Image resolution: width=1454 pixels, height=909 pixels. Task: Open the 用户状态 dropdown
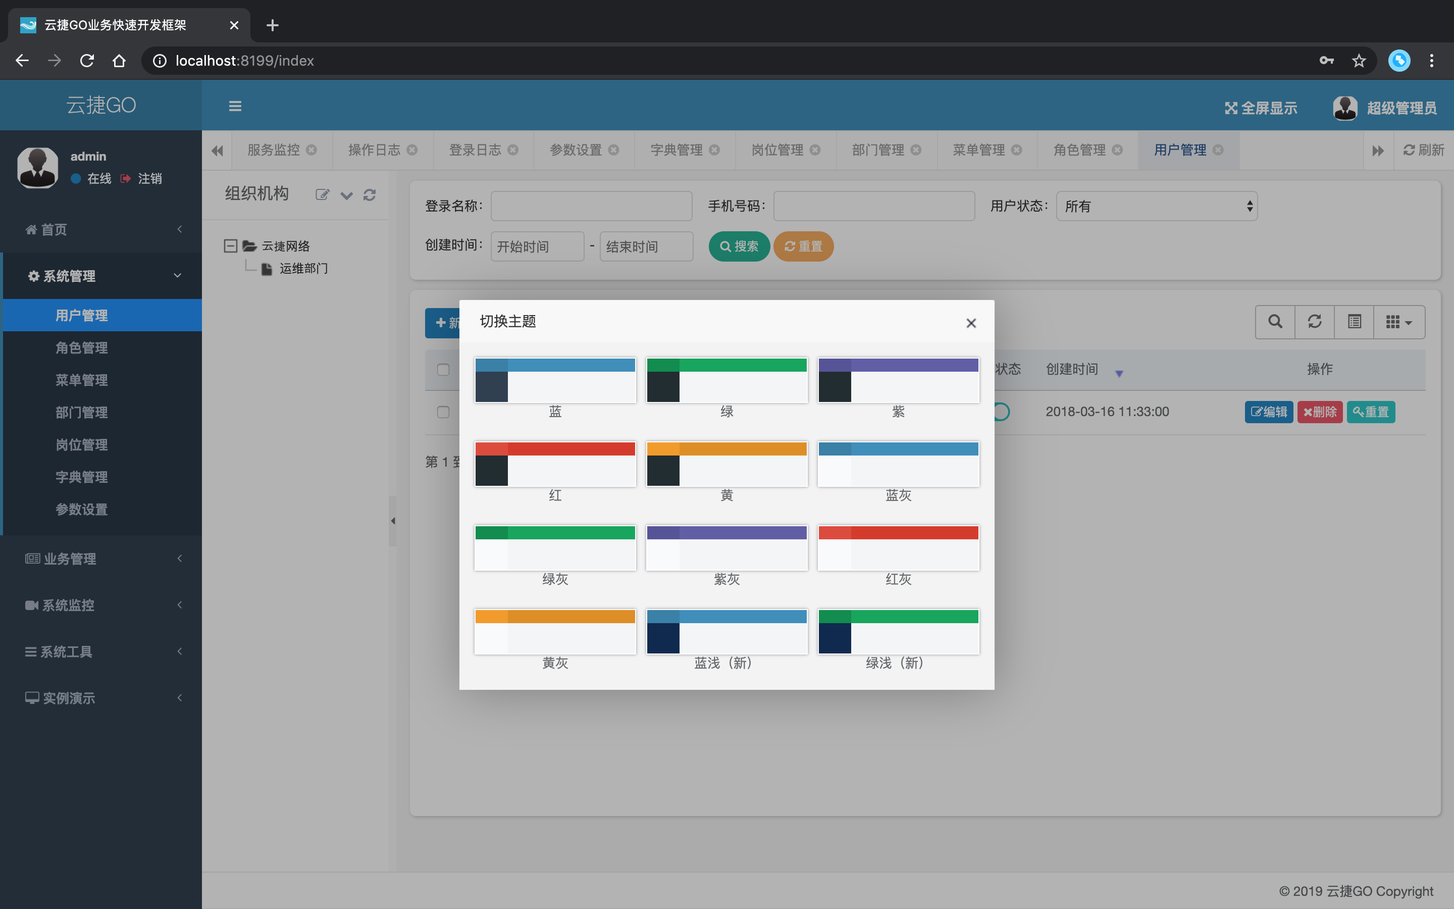click(1156, 206)
